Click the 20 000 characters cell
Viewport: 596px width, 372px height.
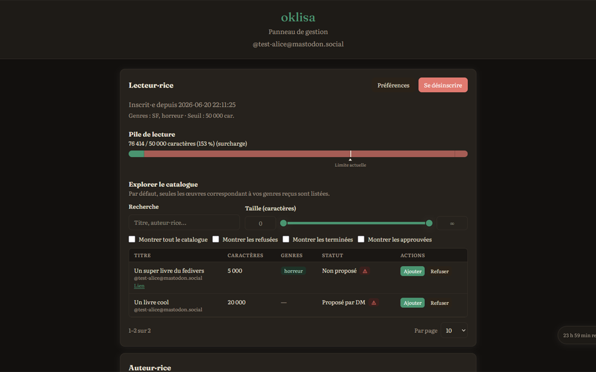point(237,302)
